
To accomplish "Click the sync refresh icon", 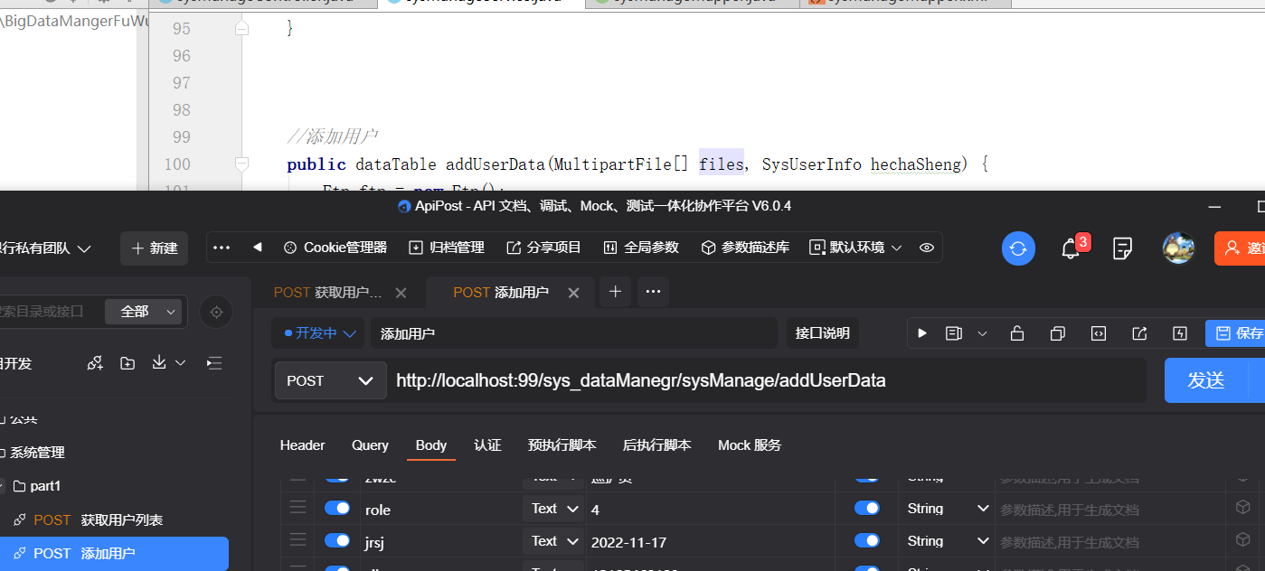I will click(x=1018, y=248).
